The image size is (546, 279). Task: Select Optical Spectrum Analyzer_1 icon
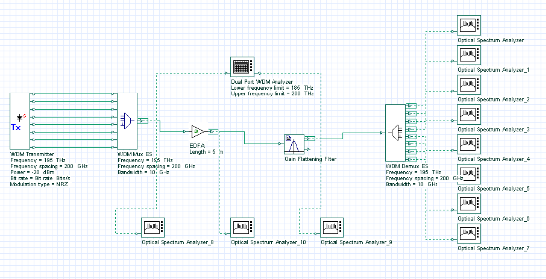469,54
